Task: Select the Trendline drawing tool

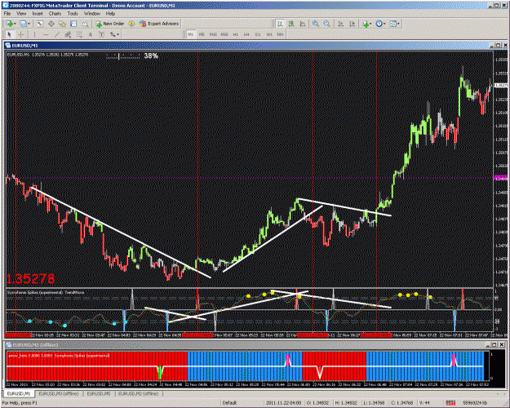Action: (x=57, y=34)
